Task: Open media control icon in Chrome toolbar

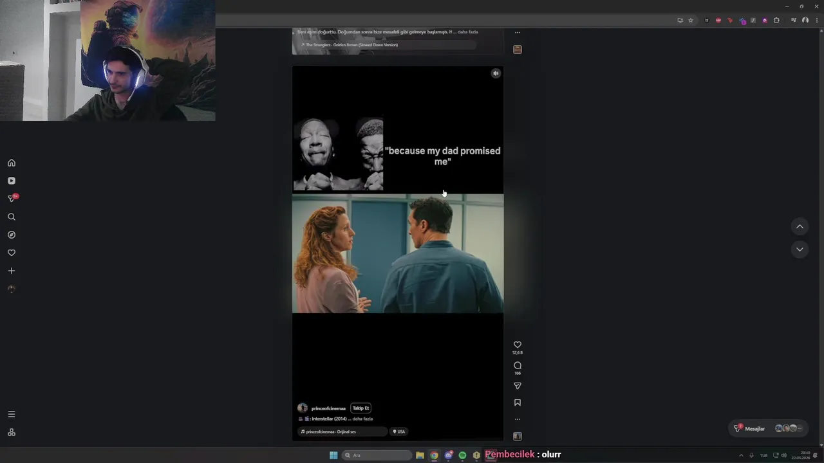Action: 794,21
